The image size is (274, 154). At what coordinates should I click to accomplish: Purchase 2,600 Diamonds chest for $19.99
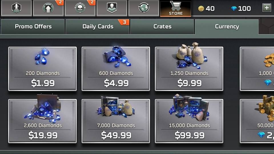tap(43, 121)
